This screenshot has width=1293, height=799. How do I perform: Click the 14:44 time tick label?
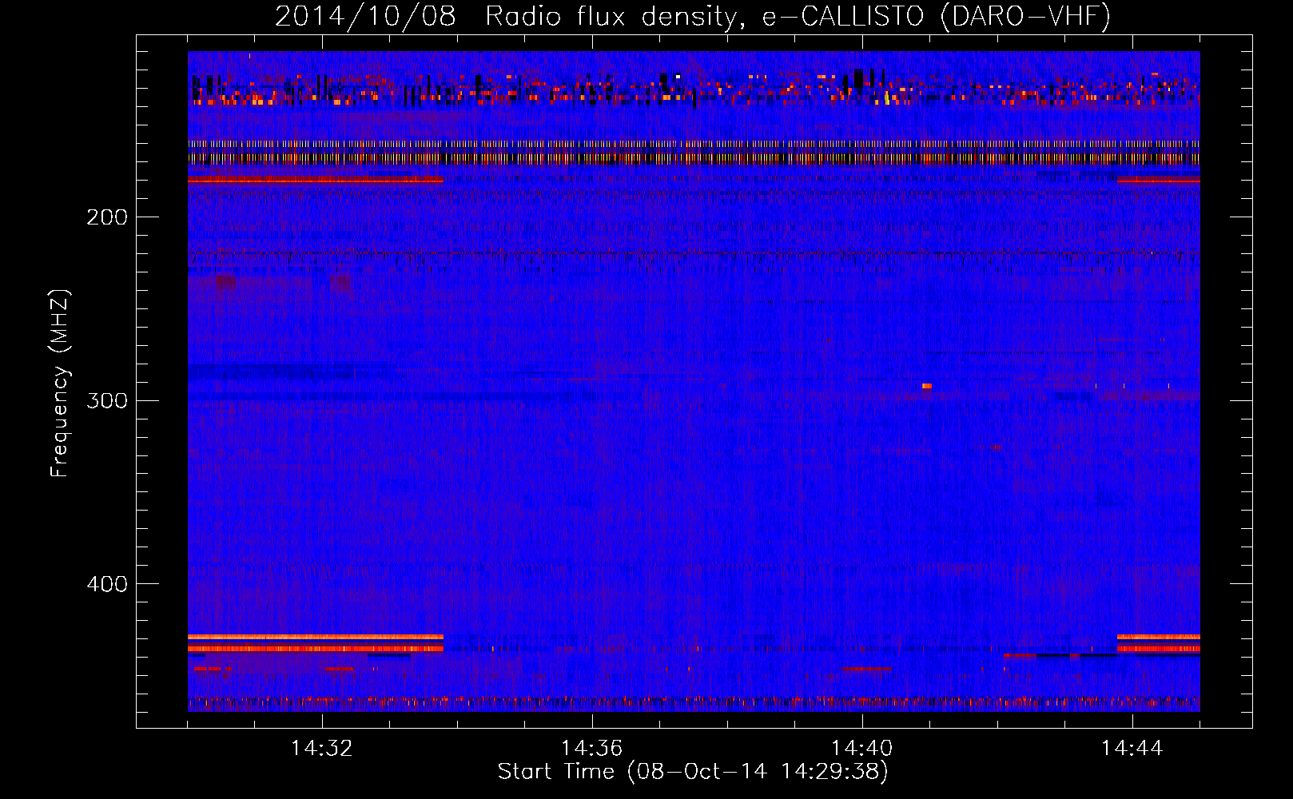[1132, 749]
